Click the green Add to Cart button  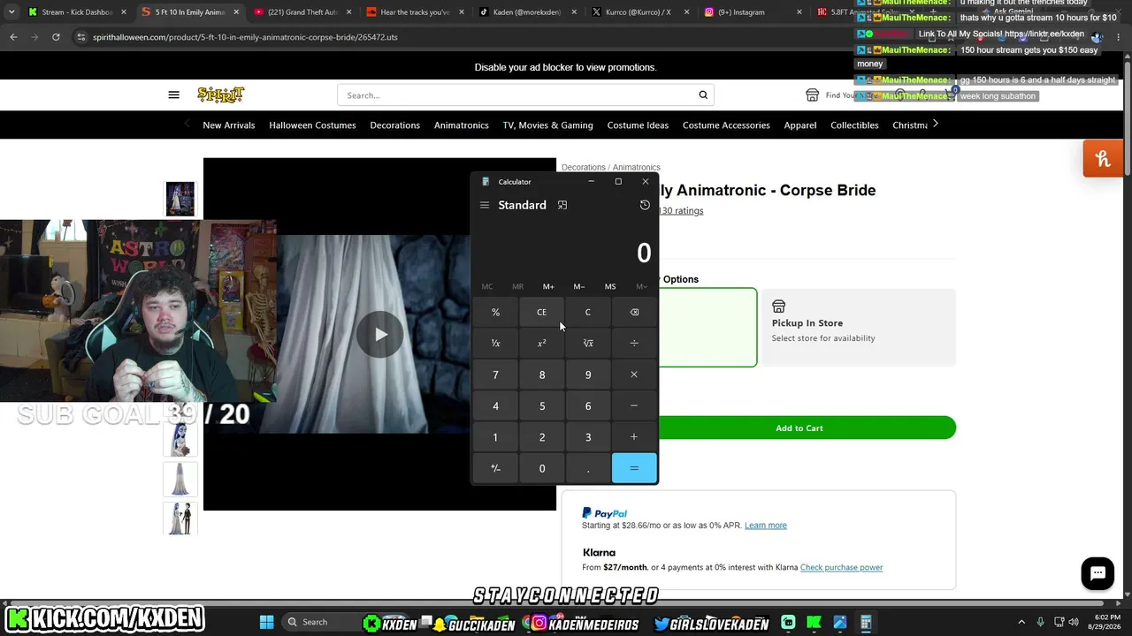[799, 428]
